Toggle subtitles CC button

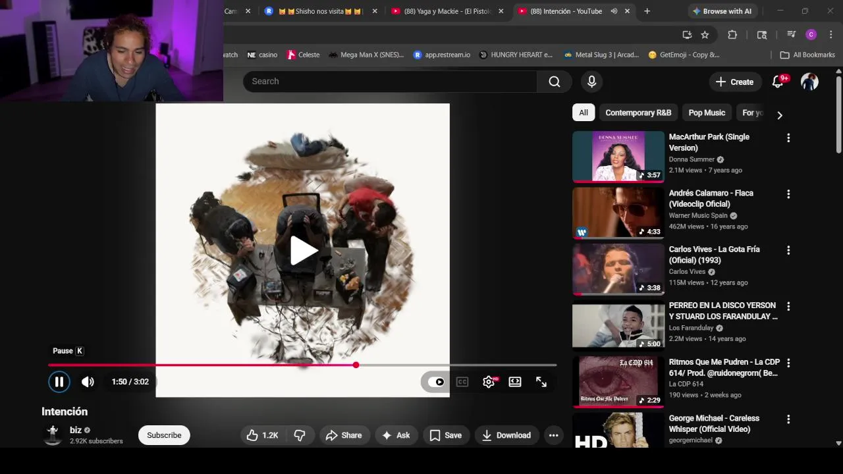click(x=462, y=382)
